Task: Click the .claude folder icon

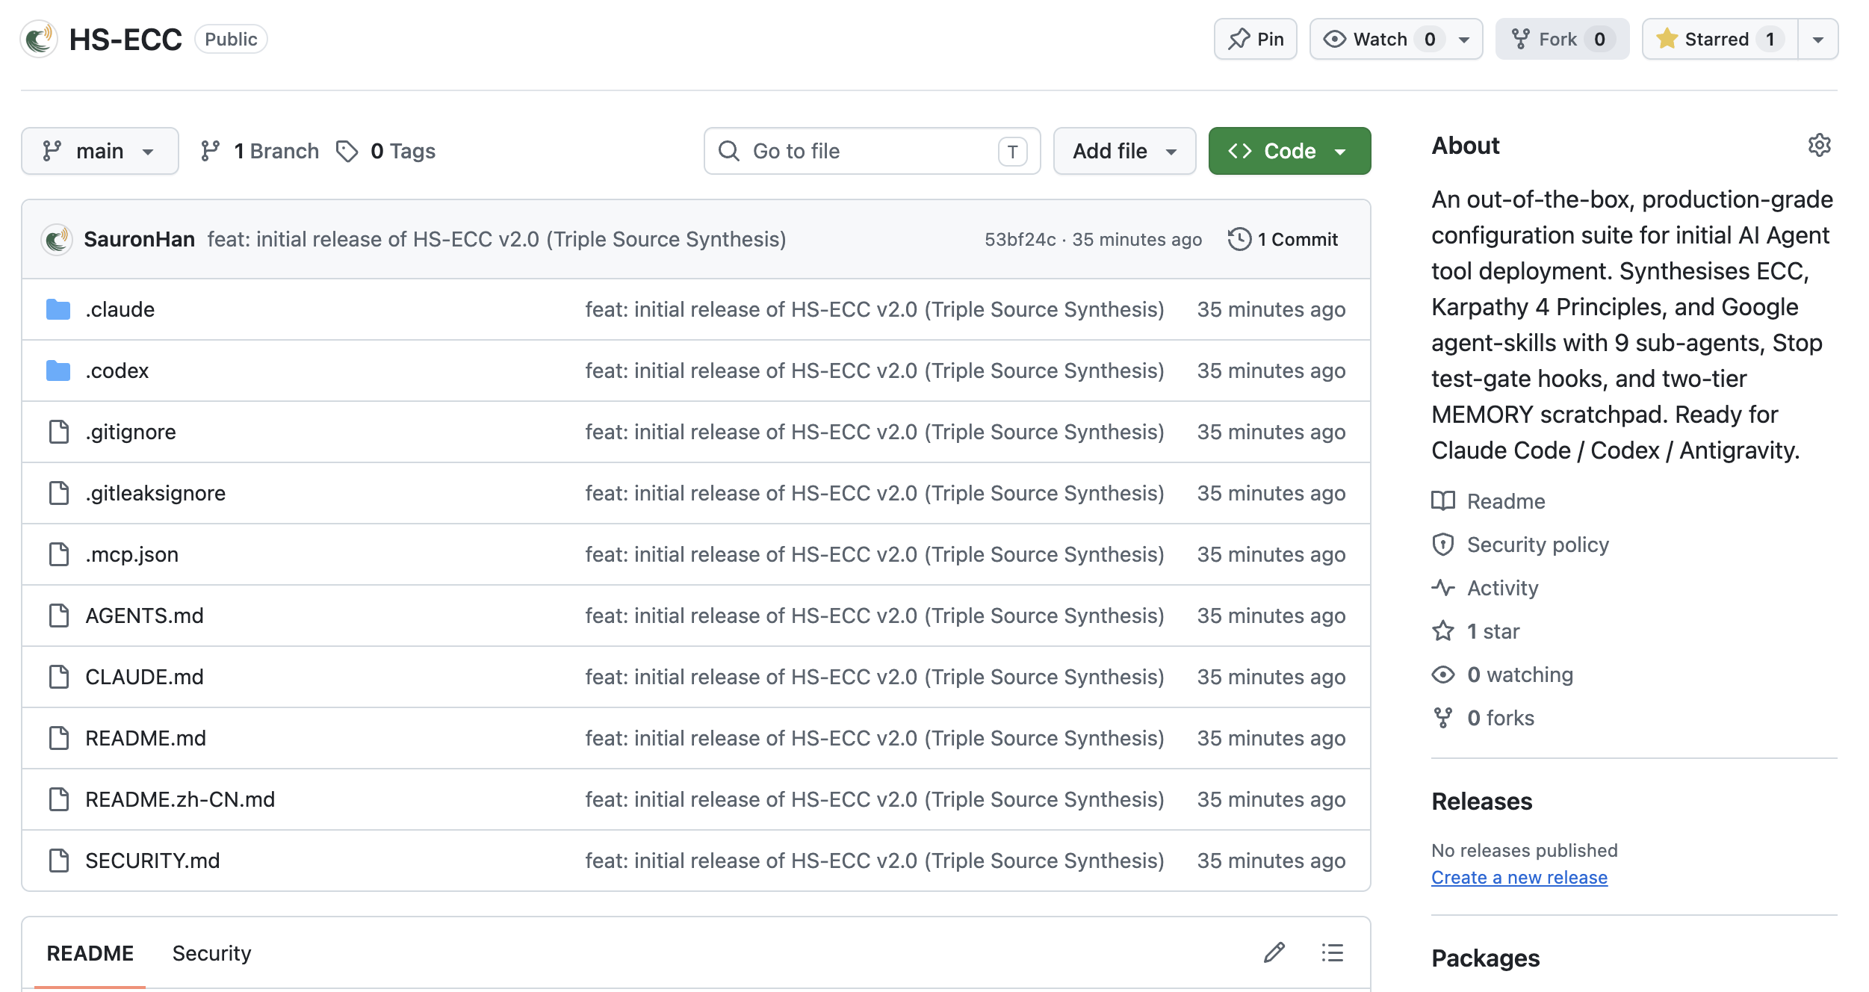Action: (58, 309)
